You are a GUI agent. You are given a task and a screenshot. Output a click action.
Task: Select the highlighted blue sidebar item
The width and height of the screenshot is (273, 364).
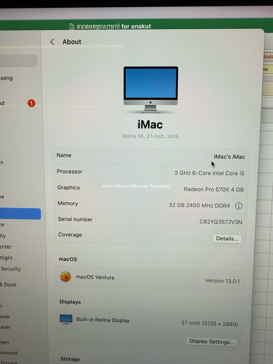[x=20, y=214]
